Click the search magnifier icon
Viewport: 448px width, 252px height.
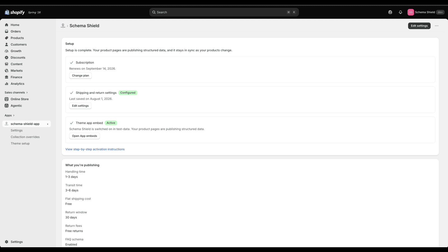point(154,12)
